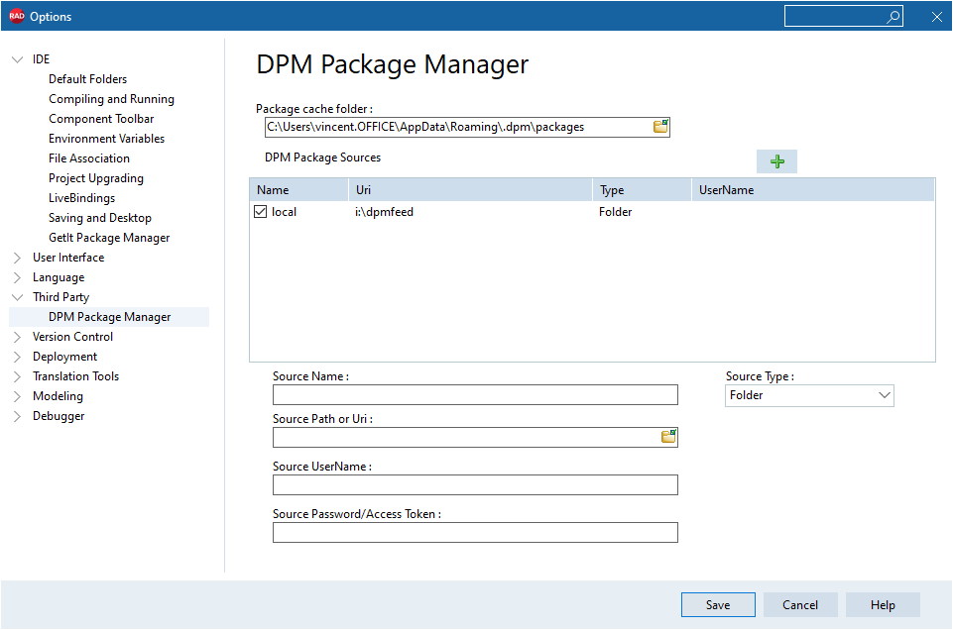Click the Type column header
This screenshot has width=953, height=630.
tap(642, 190)
